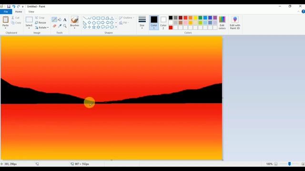Image resolution: width=305 pixels, height=171 pixels.
Task: Pick the green color swatch
Action: point(200,18)
